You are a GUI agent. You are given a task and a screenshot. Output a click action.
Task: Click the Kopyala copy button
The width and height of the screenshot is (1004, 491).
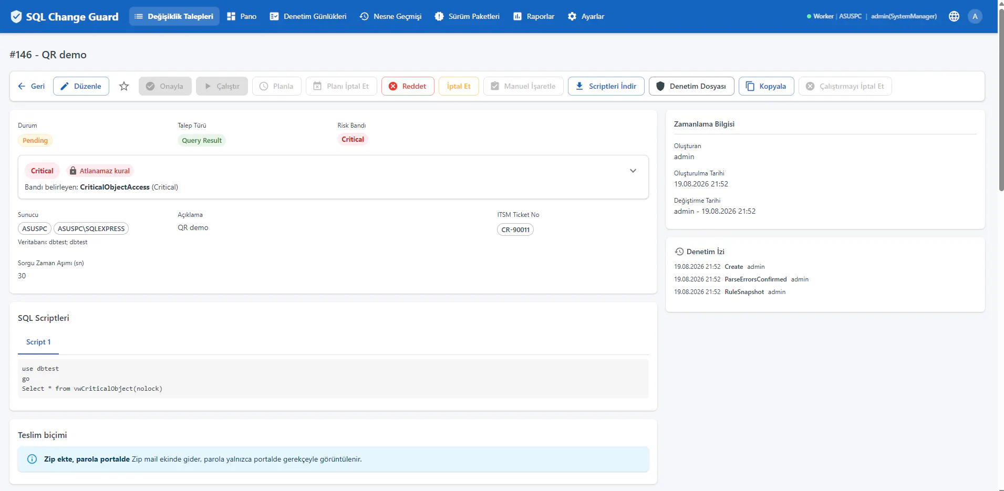[767, 86]
